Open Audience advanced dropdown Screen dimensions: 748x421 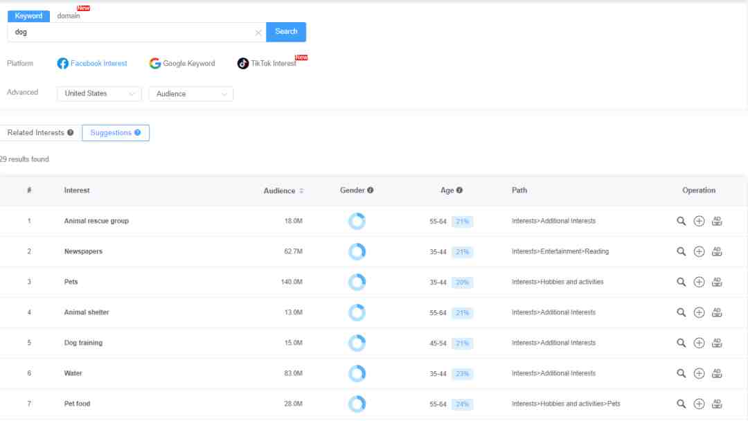(x=191, y=94)
